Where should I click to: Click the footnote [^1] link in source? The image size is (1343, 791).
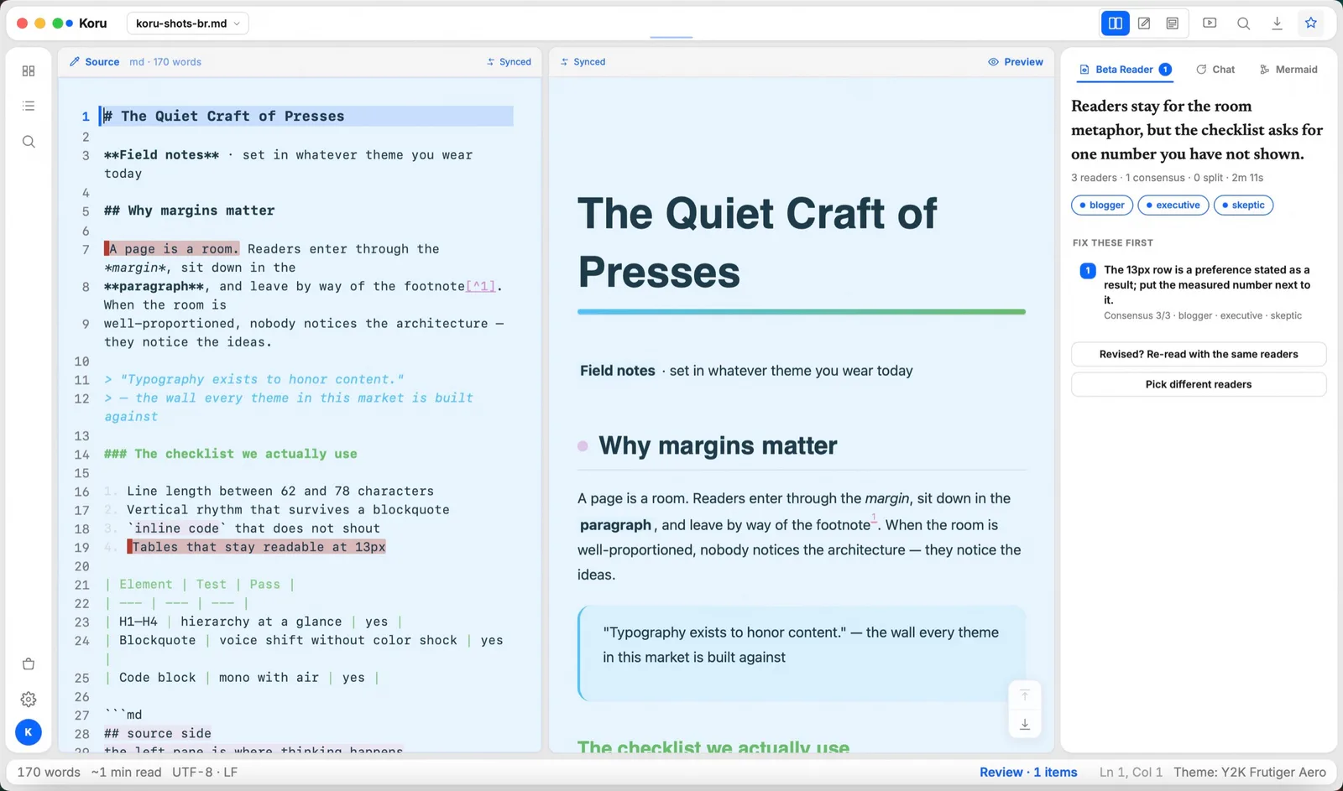point(481,287)
